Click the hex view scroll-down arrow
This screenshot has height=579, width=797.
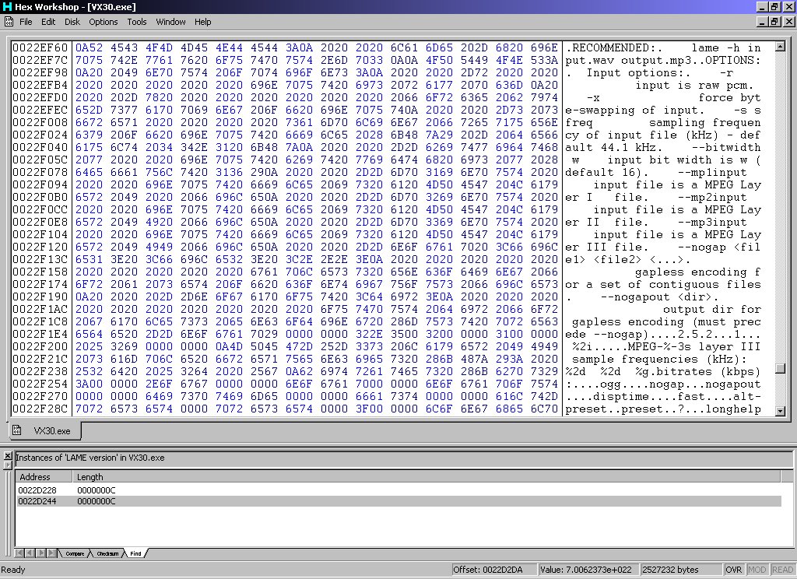tap(780, 411)
